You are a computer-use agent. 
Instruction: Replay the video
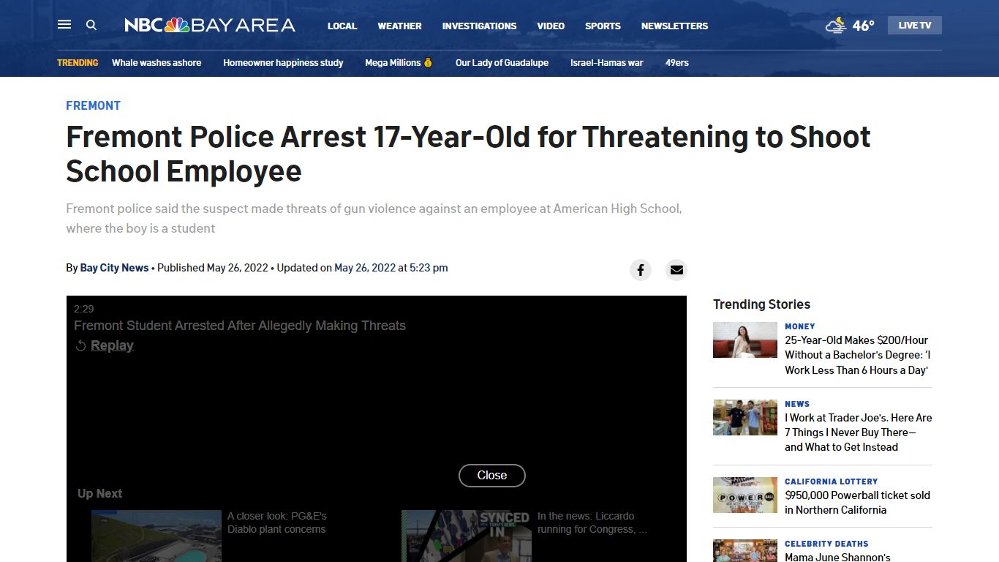click(x=105, y=345)
